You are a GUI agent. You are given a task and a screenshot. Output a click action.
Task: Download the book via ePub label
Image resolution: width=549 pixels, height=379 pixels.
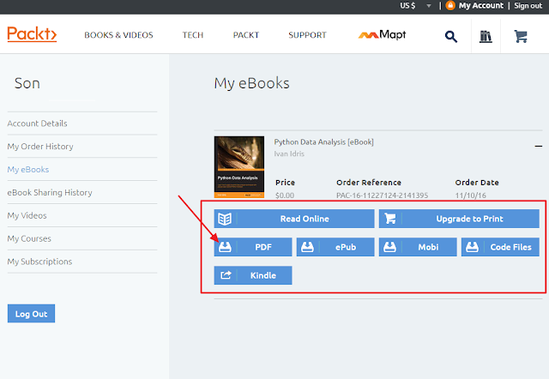pos(346,247)
